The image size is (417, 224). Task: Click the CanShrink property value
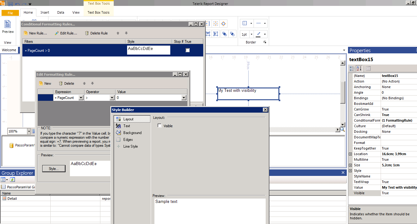tap(399, 115)
